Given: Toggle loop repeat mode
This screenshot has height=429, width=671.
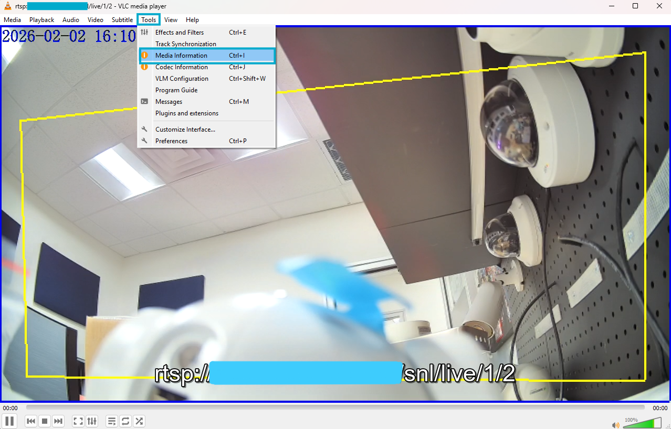Looking at the screenshot, I should [125, 421].
